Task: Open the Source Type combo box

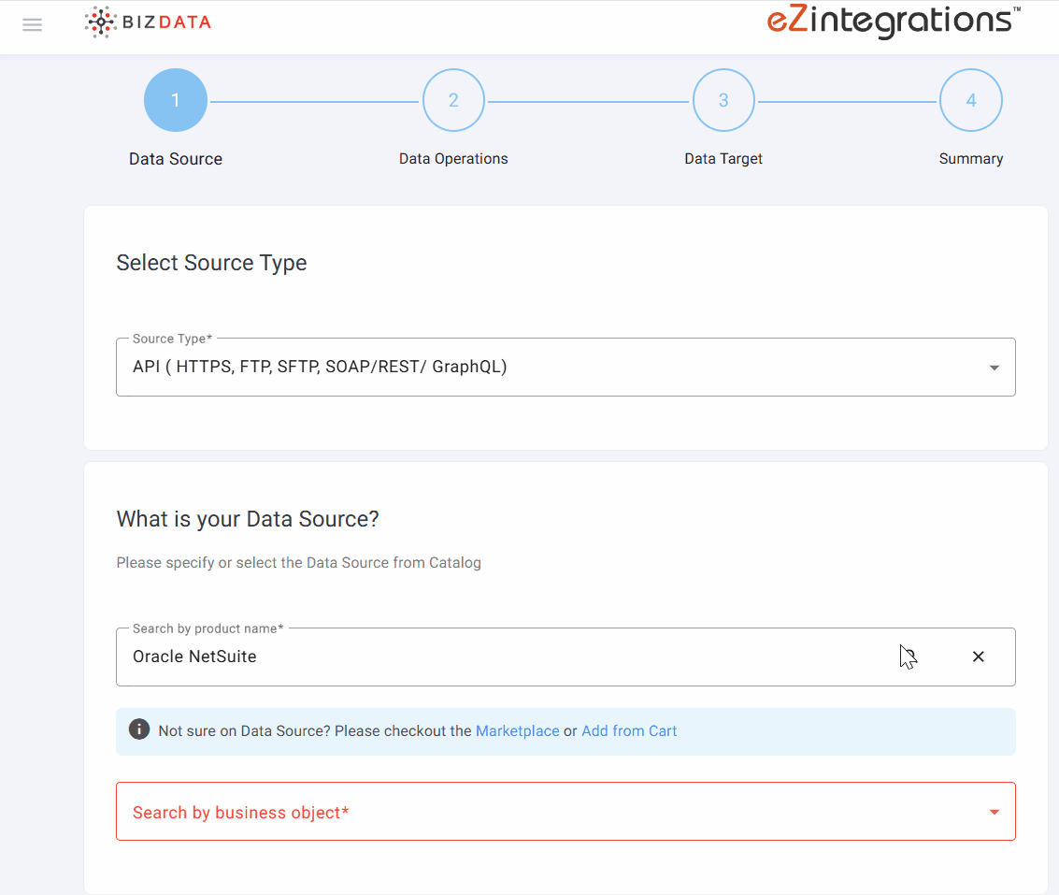Action: [x=551, y=368]
